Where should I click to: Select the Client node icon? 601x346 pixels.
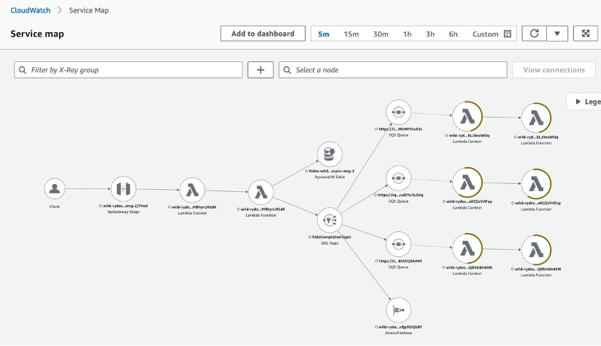(x=55, y=189)
